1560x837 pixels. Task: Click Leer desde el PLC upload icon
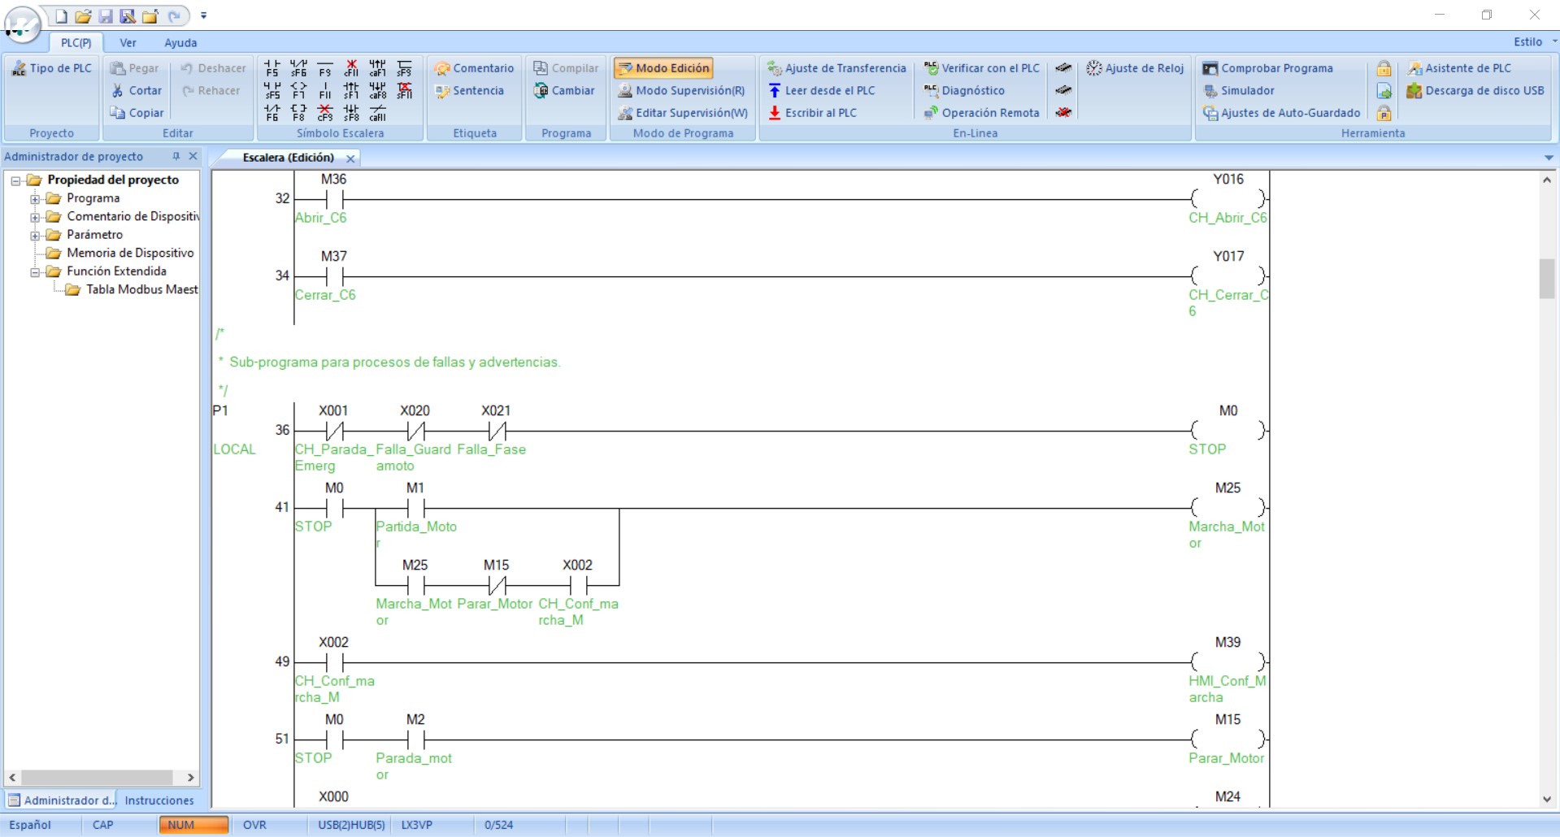775,91
